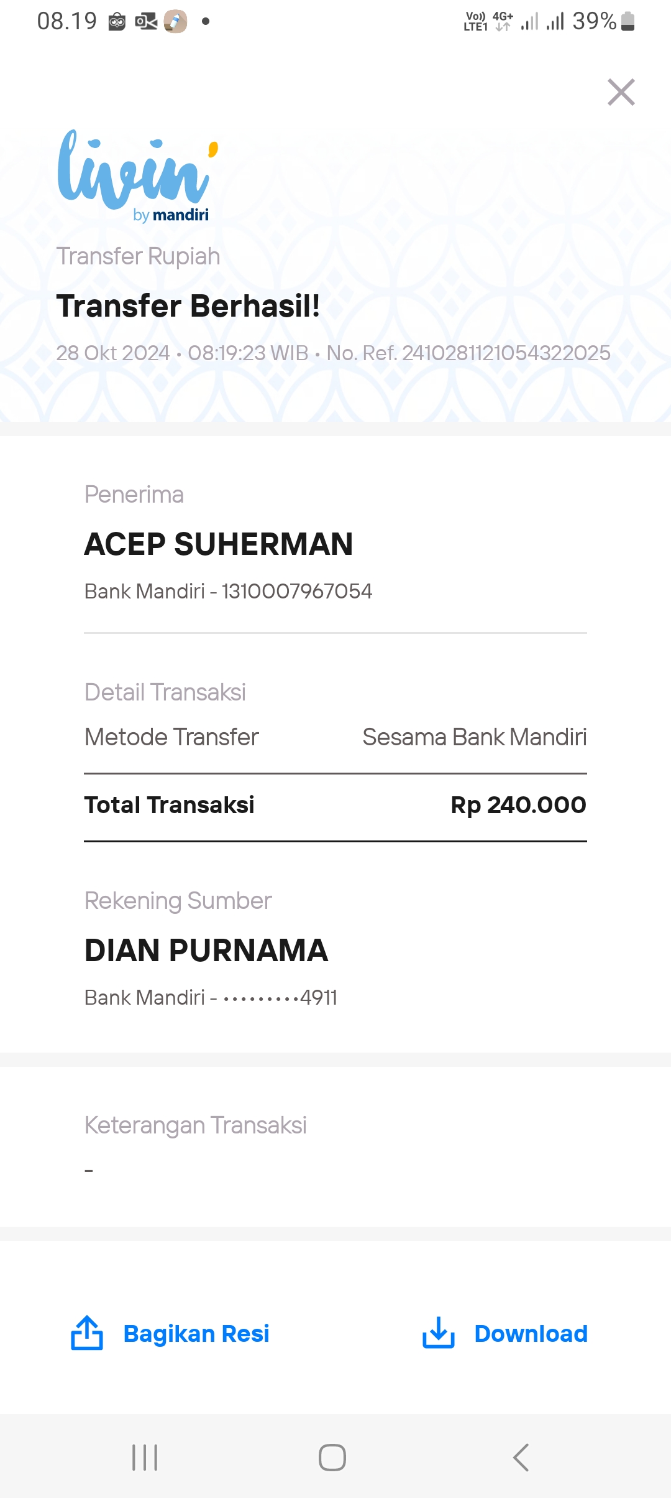Tap the battery status icon
The image size is (671, 1498).
628,21
